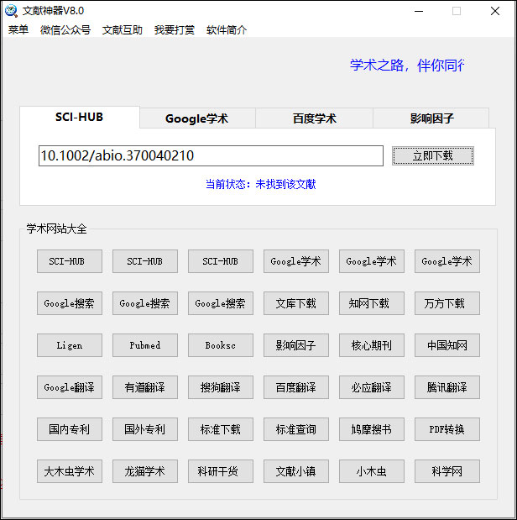Screen dimensions: 517x520
Task: Switch to the Google学术 tab
Action: [197, 118]
